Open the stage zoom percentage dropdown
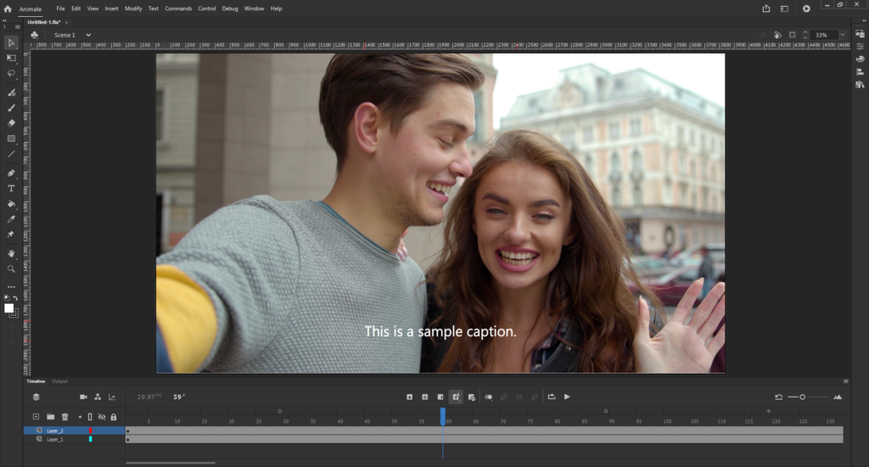869x467 pixels. click(x=842, y=35)
